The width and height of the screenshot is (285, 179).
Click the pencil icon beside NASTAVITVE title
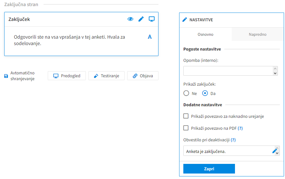coord(185,20)
